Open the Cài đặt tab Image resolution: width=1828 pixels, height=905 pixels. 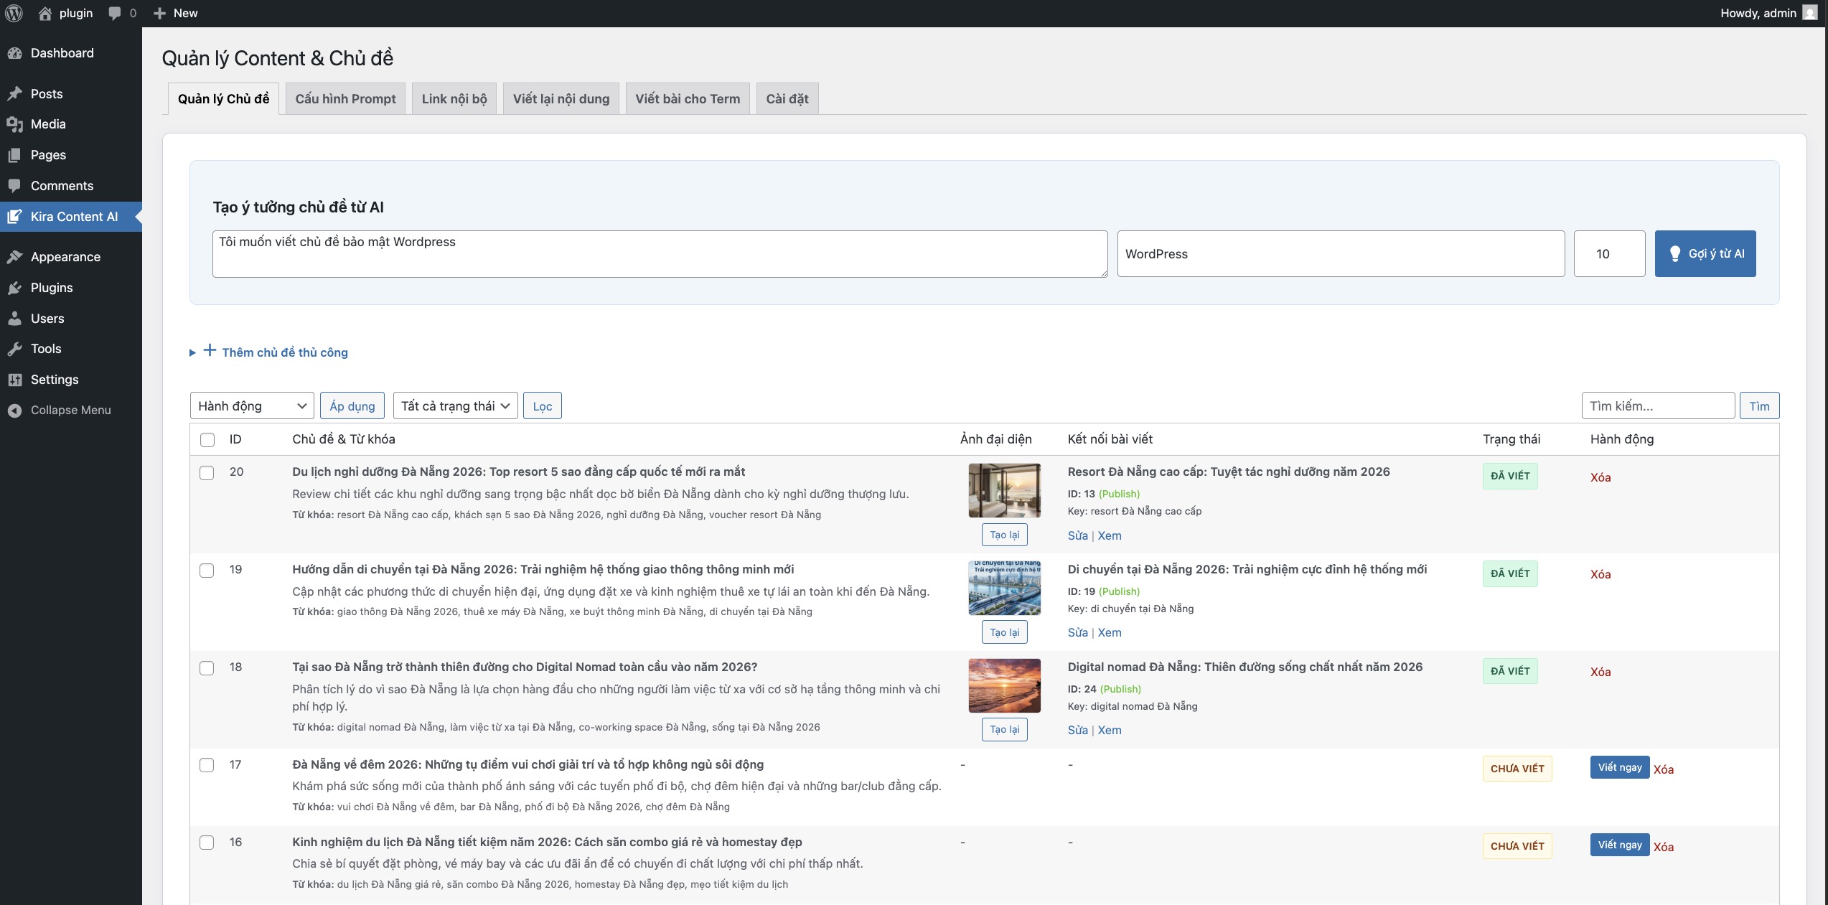coord(787,99)
